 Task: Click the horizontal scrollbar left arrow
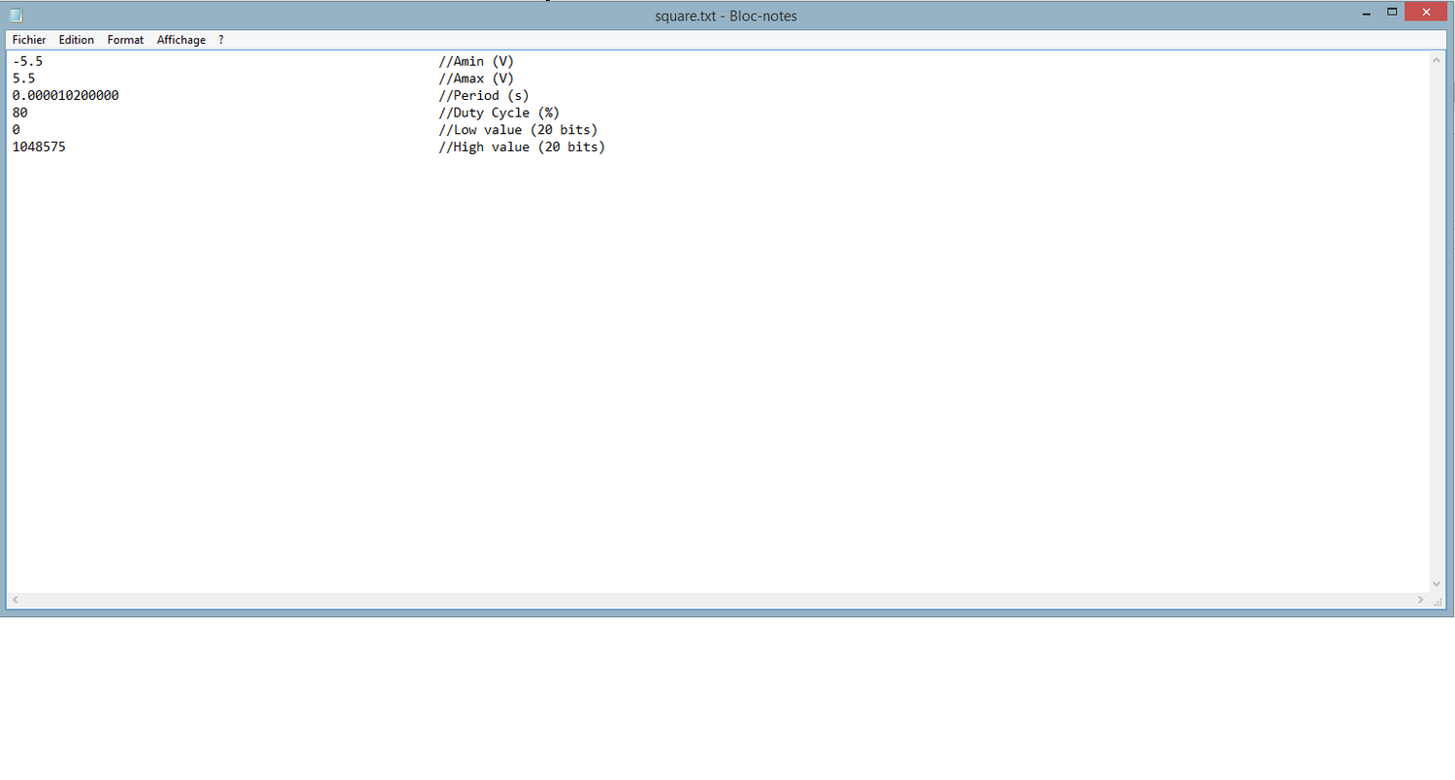pyautogui.click(x=15, y=601)
